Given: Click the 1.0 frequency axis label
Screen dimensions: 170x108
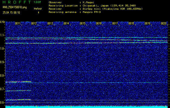Looking at the screenshot, I should [x=2, y=49].
